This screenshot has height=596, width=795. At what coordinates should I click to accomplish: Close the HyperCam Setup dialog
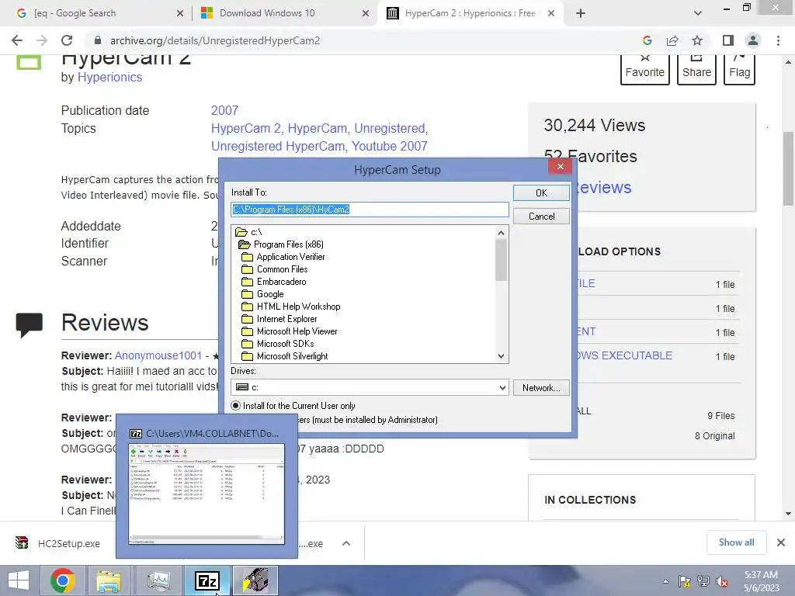click(560, 167)
